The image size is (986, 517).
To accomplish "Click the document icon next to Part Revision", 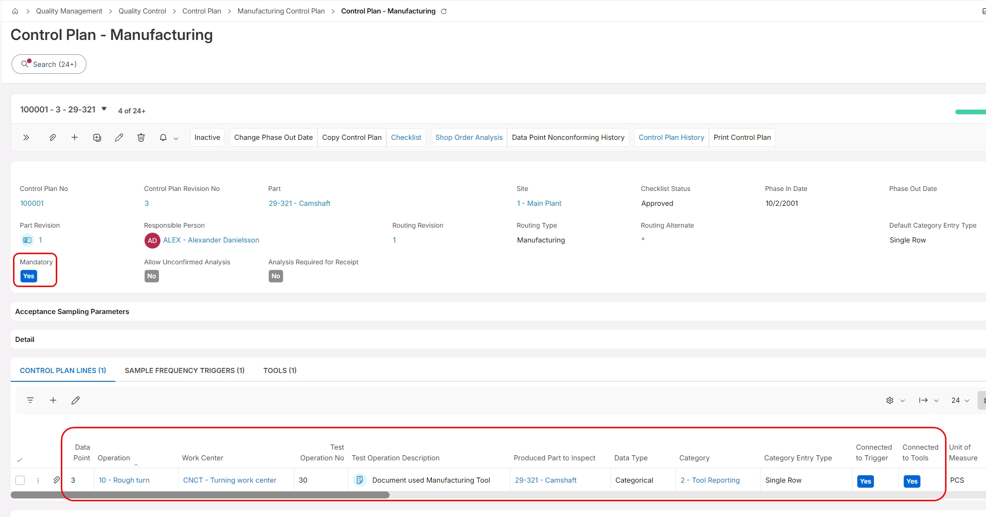I will coord(27,240).
